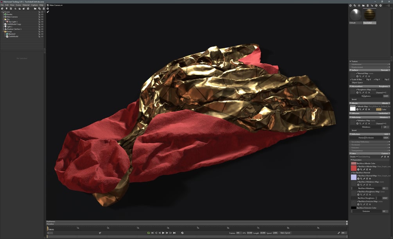Click the Backface Albedo Color swatch
The width and height of the screenshot is (393, 239).
point(354,163)
